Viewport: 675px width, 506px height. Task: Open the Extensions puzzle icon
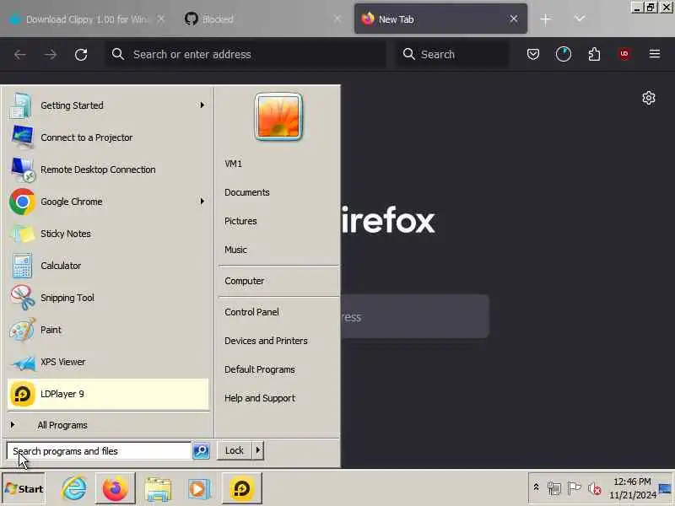pos(594,54)
